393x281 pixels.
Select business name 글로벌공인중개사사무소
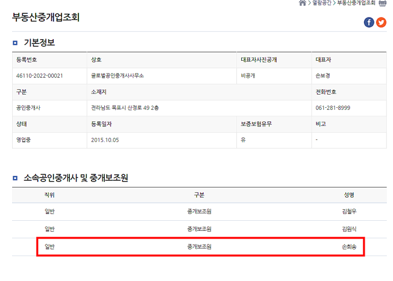pyautogui.click(x=117, y=76)
